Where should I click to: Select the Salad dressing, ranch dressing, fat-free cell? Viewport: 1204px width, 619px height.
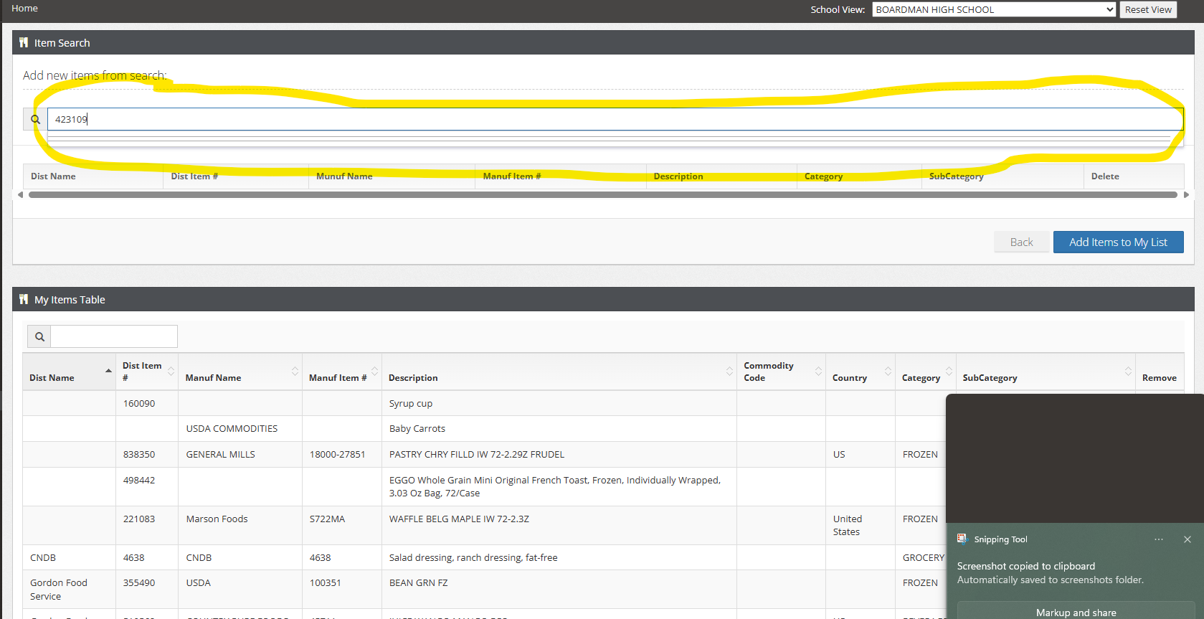coord(559,557)
